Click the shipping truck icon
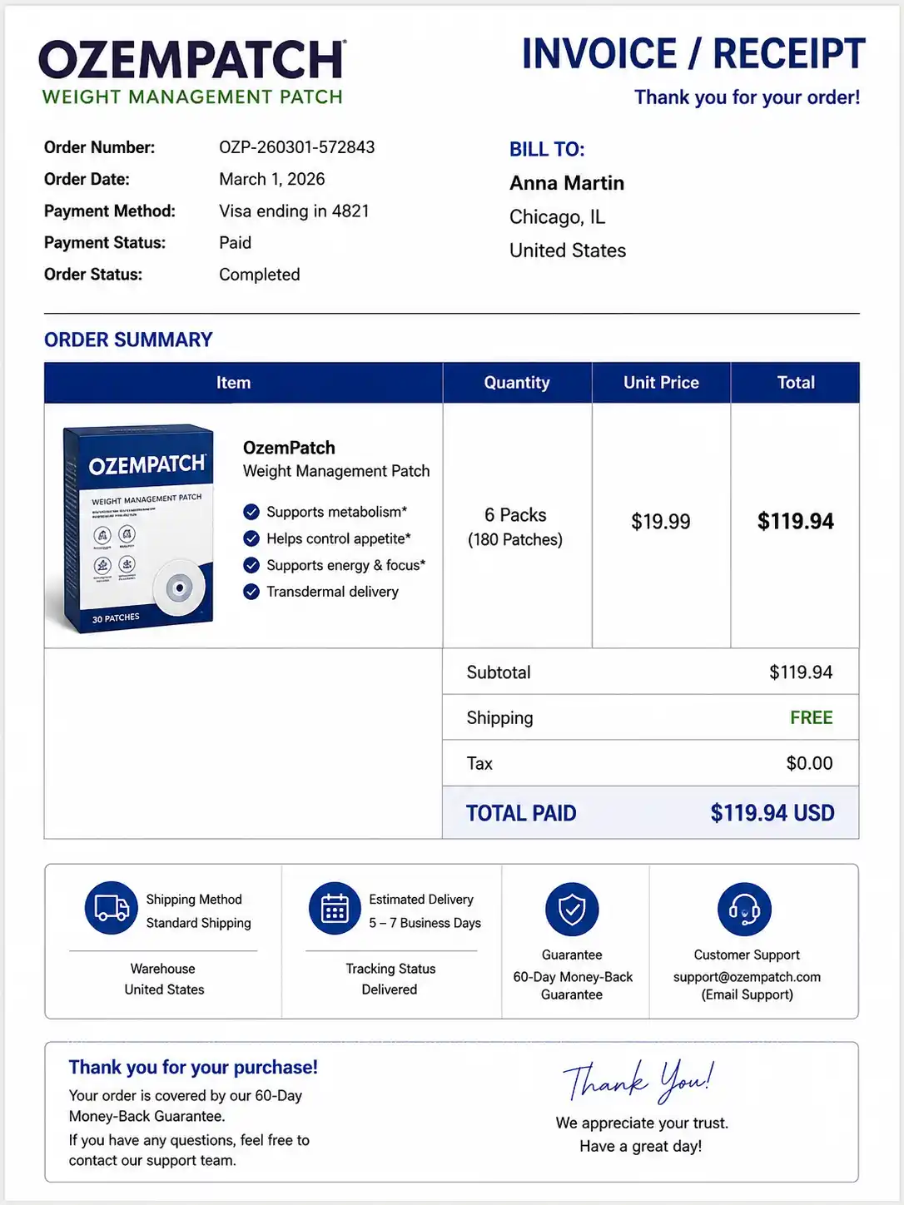 click(111, 908)
